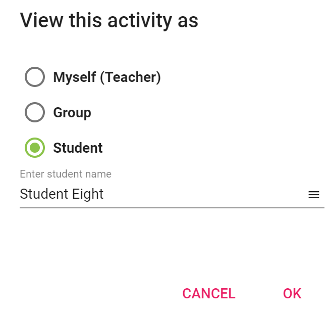Focus the empty area of name field
Viewport: 330px width, 311px height.
205,194
